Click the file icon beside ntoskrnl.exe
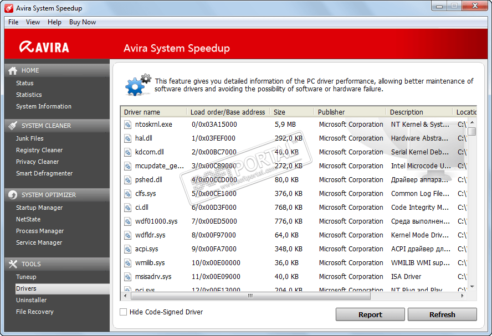The width and height of the screenshot is (492, 336). 127,125
